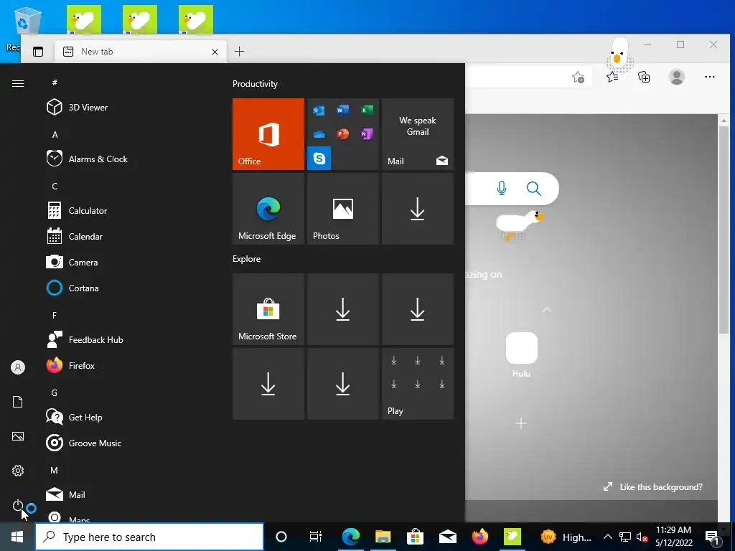Open the Mail live tile
735x551 pixels.
418,134
